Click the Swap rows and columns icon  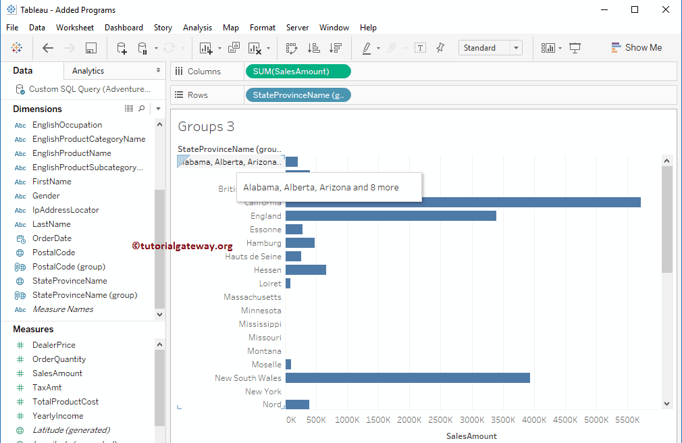click(292, 48)
